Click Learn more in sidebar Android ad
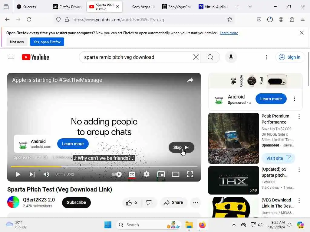This screenshot has width=310, height=232. tap(271, 99)
